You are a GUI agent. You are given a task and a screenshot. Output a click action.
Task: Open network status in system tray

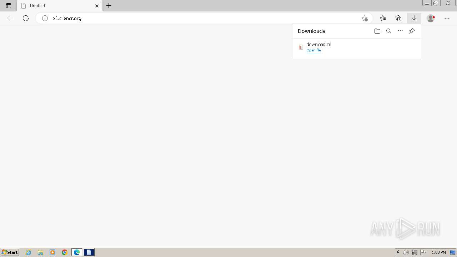point(415,252)
